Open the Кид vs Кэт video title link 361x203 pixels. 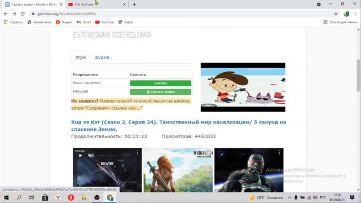178,126
